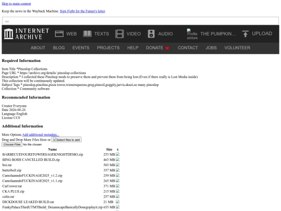Click the Donate heart icon
Viewport: 281px width, 211px height.
[167, 48]
